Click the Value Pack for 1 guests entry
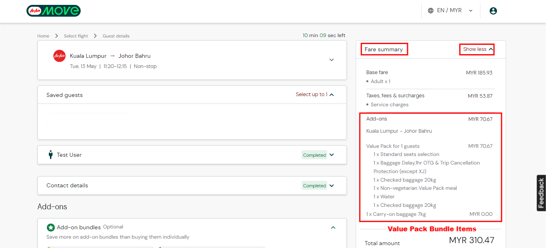Viewport: 546px width, 248px height. [x=392, y=146]
